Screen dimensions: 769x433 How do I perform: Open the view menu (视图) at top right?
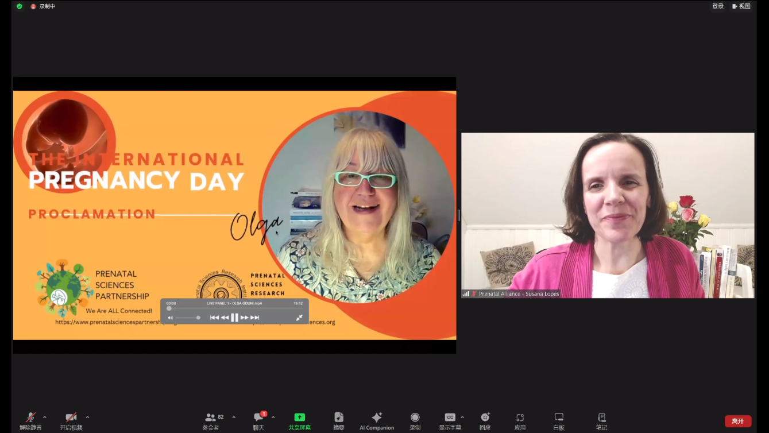pos(741,6)
